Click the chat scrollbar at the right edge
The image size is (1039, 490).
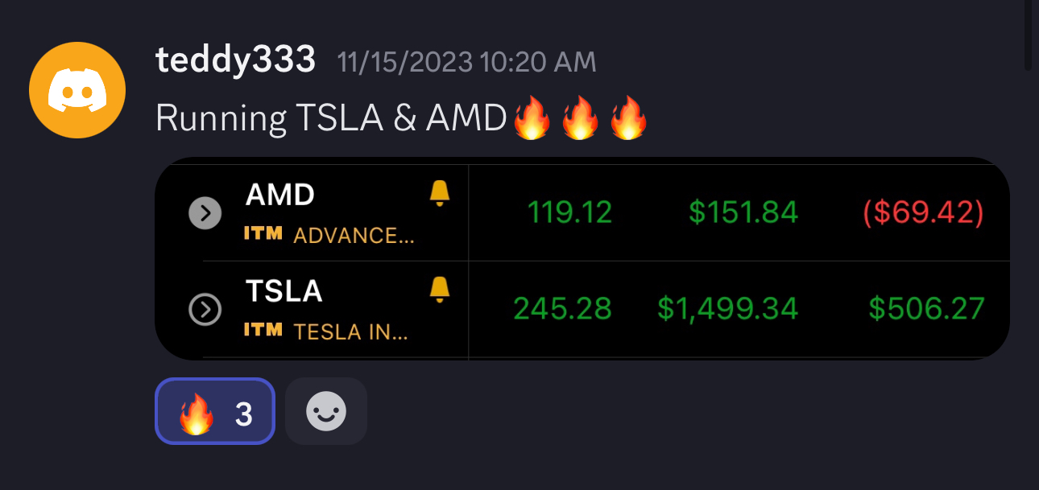click(x=1028, y=36)
